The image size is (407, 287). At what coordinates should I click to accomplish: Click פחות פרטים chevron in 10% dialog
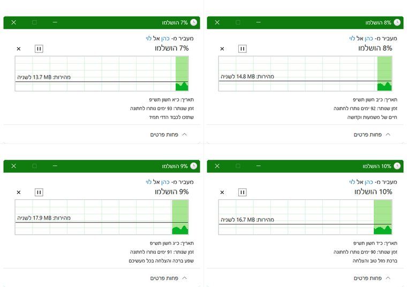point(388,278)
